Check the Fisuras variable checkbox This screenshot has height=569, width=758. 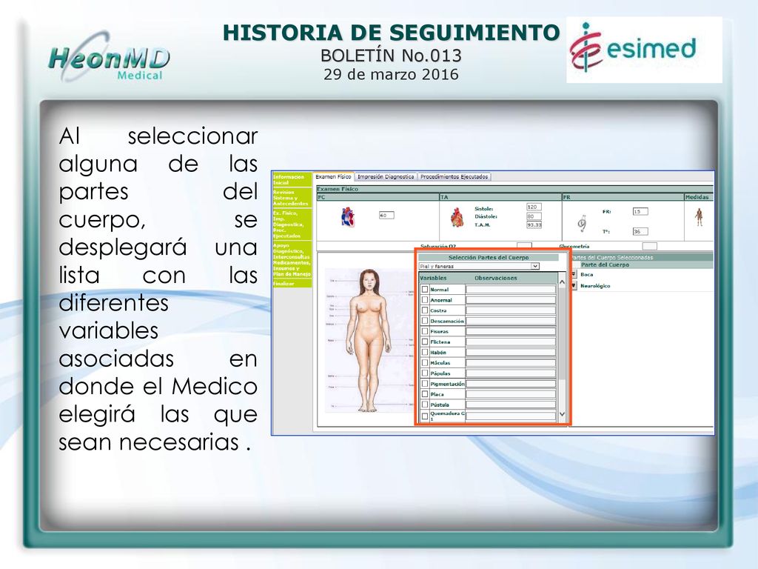click(425, 331)
